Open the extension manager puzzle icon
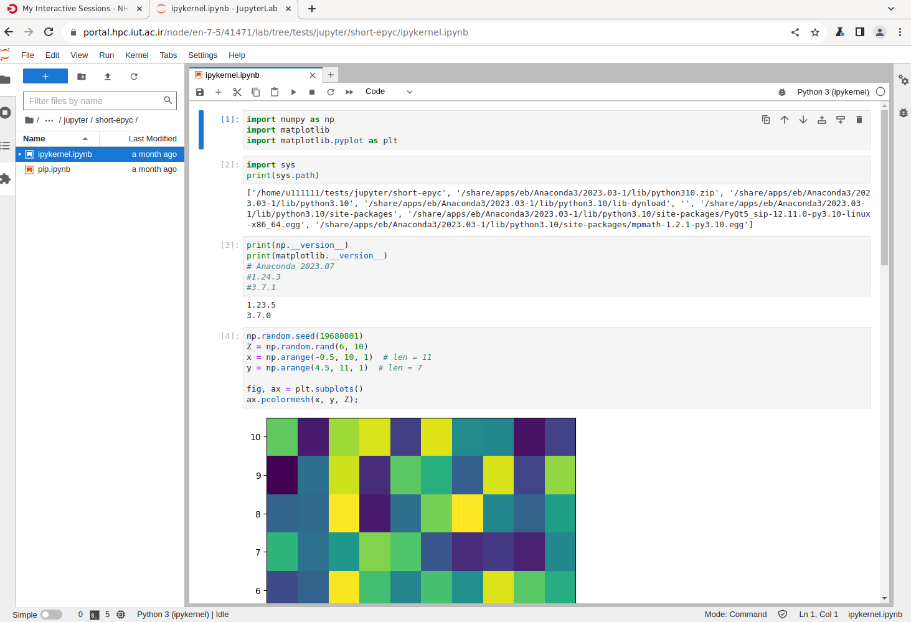Image resolution: width=911 pixels, height=622 pixels. [x=6, y=179]
